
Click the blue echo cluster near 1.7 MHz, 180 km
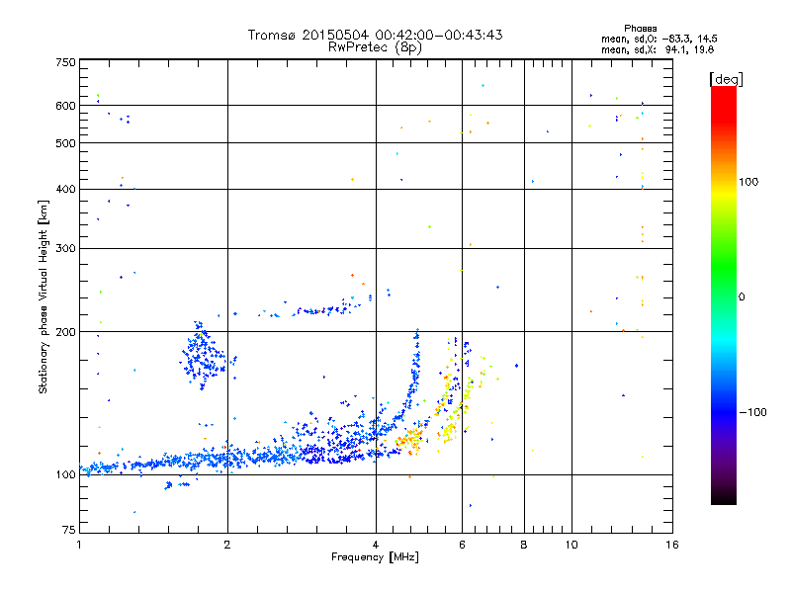click(x=203, y=356)
